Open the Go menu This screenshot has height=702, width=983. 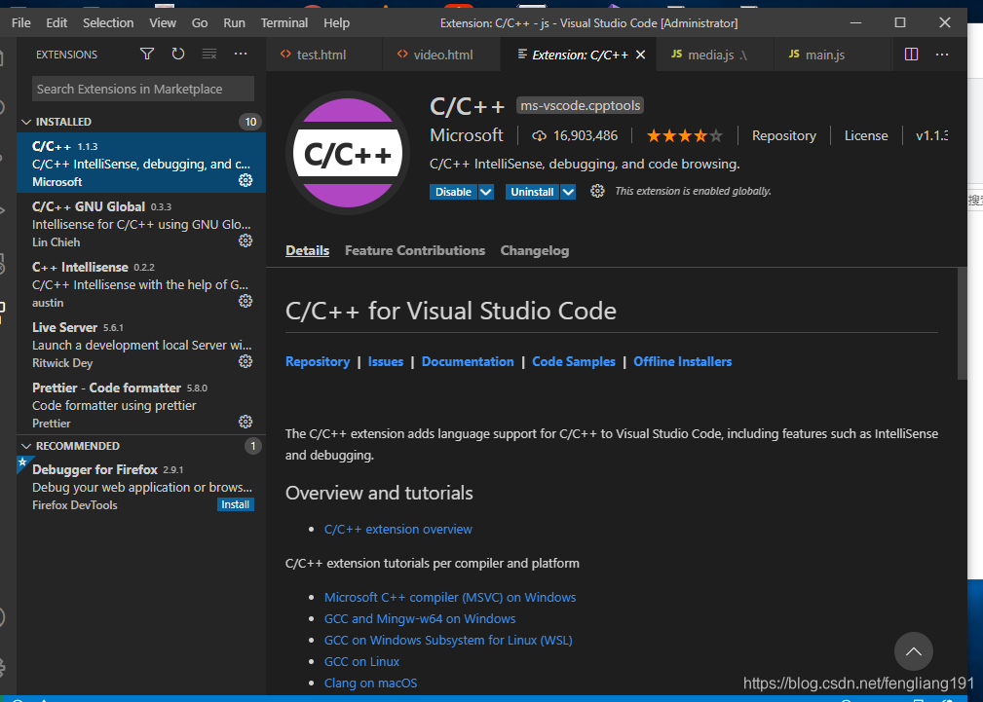click(200, 22)
